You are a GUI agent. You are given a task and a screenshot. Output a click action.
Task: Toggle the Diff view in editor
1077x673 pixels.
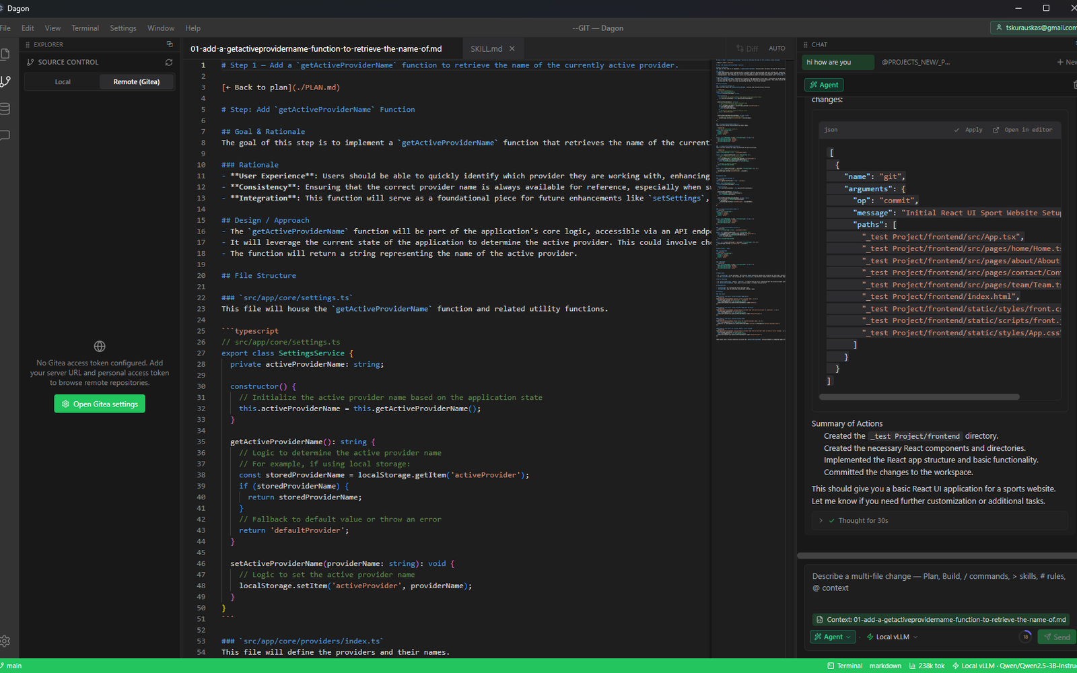pyautogui.click(x=746, y=48)
